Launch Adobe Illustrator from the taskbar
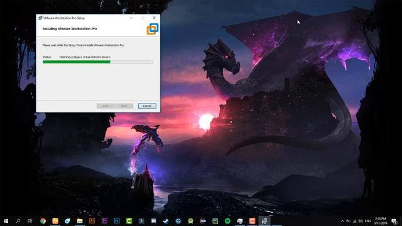Image resolution: width=402 pixels, height=226 pixels. pyautogui.click(x=92, y=221)
